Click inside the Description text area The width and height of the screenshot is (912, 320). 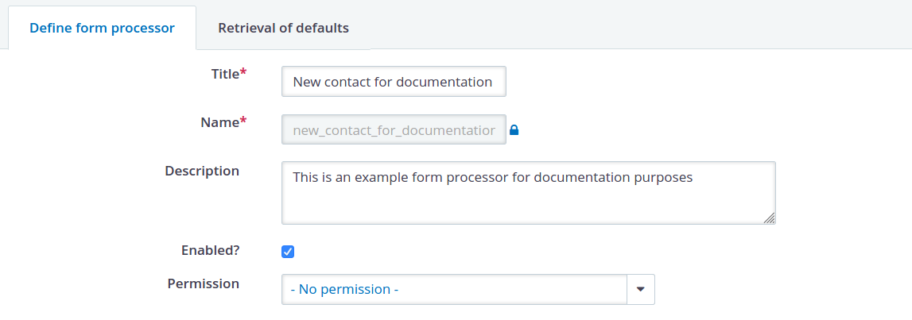click(x=528, y=193)
